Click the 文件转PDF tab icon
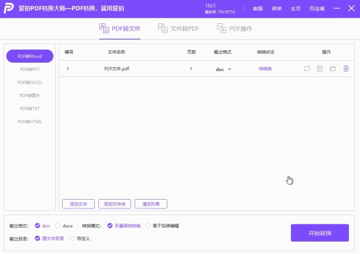This screenshot has width=360, height=254. [163, 29]
